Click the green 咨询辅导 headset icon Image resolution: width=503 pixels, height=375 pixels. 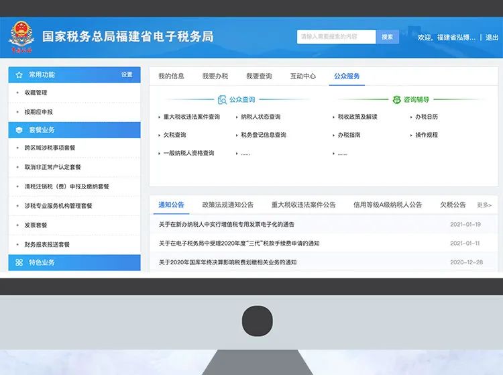tap(397, 100)
